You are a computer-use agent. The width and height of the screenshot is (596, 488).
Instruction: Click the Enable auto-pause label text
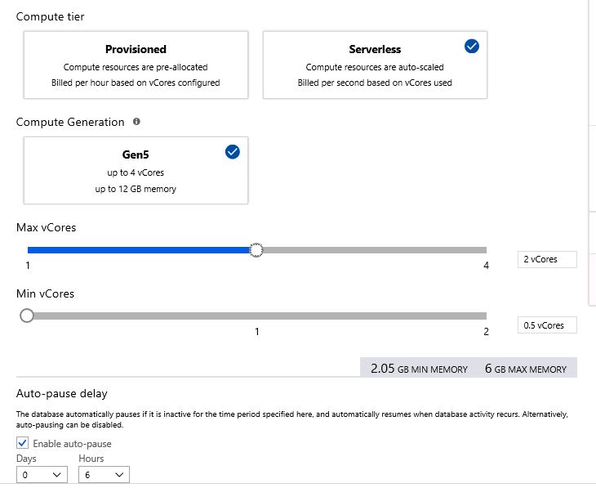coord(72,444)
